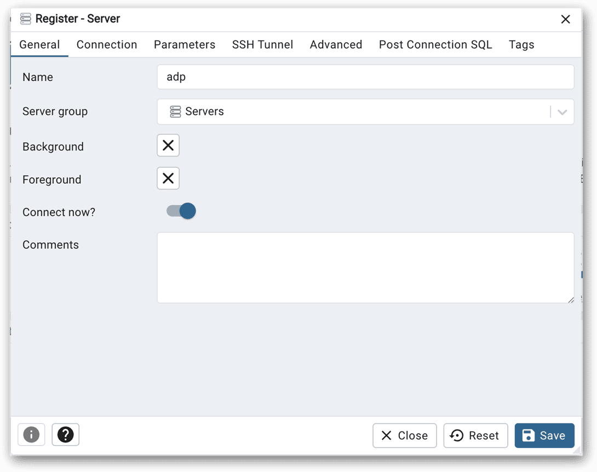Close dialog with the top-right X

[566, 20]
